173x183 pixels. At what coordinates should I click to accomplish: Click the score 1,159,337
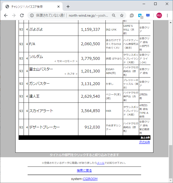click(x=90, y=30)
